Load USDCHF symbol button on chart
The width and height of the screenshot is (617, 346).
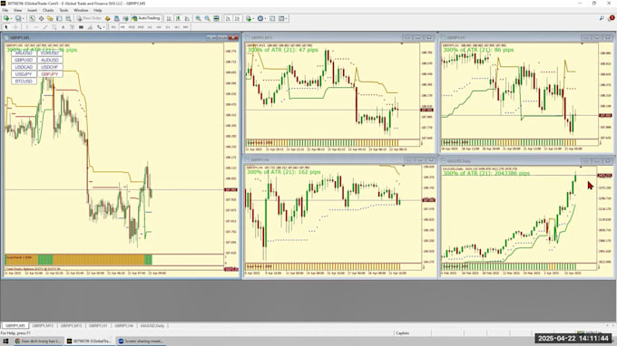click(x=50, y=67)
